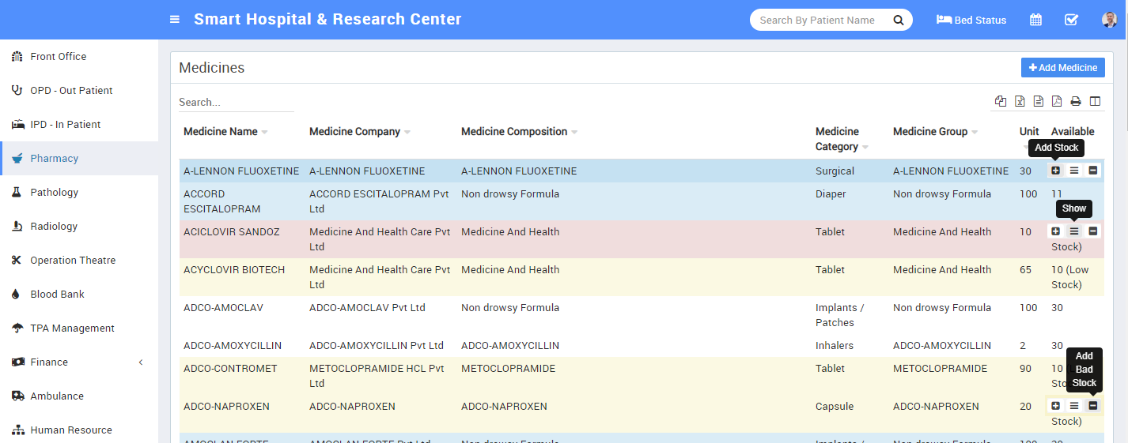Show details of ACICLOVIR SANDOZ

point(1074,231)
